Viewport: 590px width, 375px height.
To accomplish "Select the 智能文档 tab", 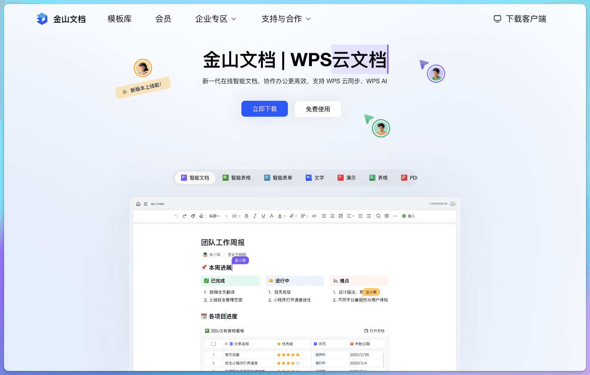I will click(195, 178).
